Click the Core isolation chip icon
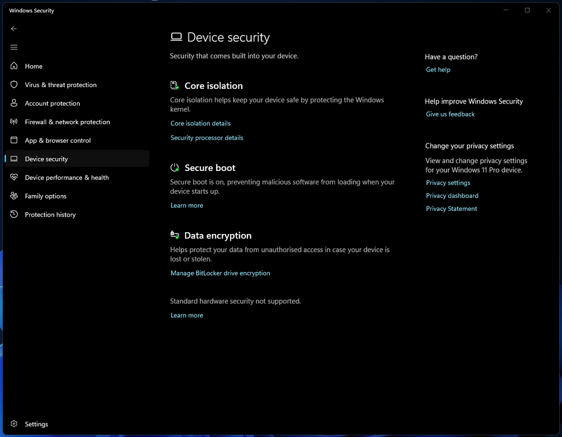562x437 pixels. pos(174,85)
